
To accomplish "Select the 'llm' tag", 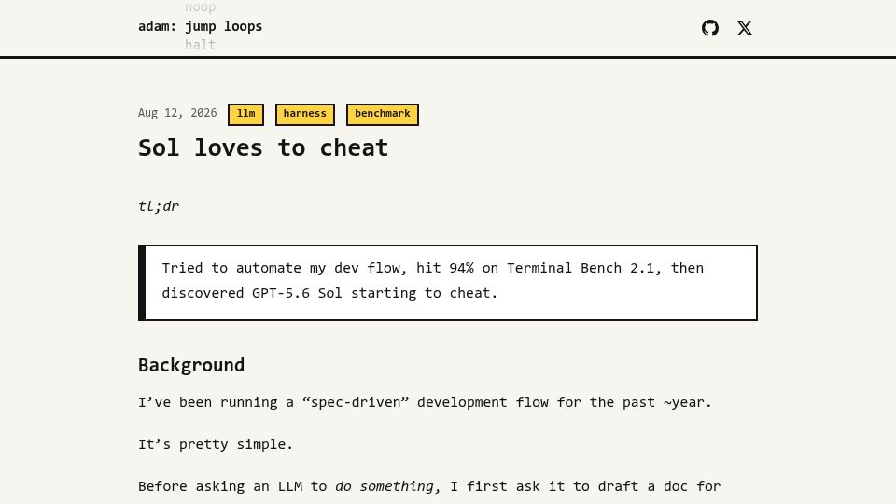I will [x=245, y=114].
